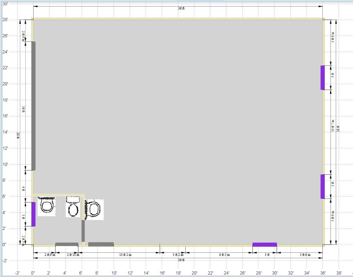Click the 3 ft 2 in dimension label
The image size is (353, 277).
[178, 255]
